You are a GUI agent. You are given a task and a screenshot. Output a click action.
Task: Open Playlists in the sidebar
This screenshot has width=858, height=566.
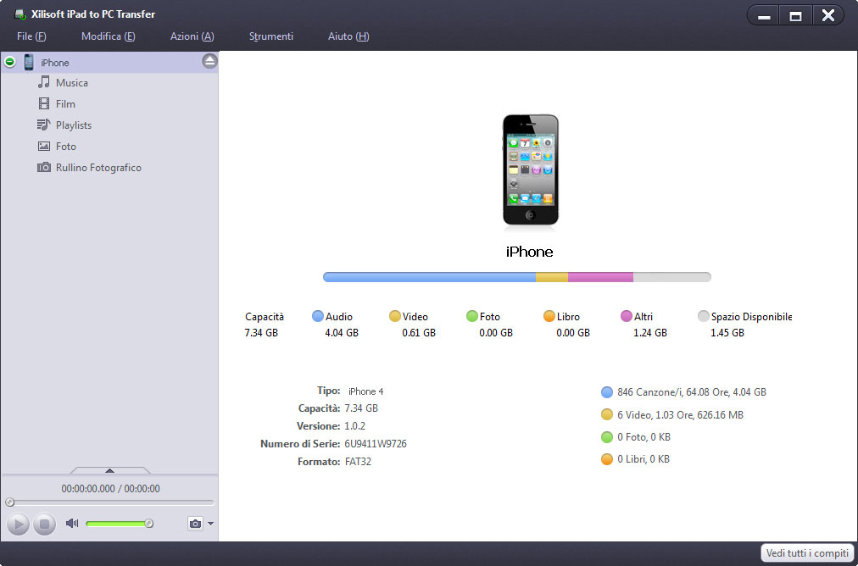(73, 125)
